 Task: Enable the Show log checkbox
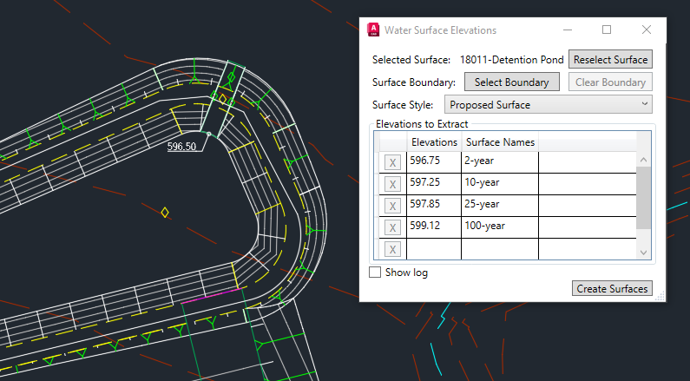click(375, 273)
